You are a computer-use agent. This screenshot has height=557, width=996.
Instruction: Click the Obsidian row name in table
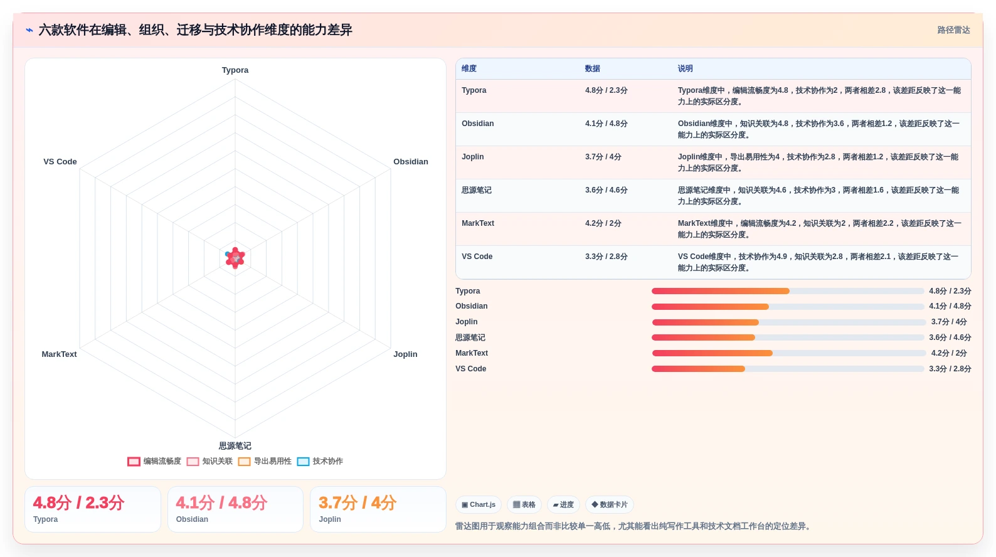[478, 124]
